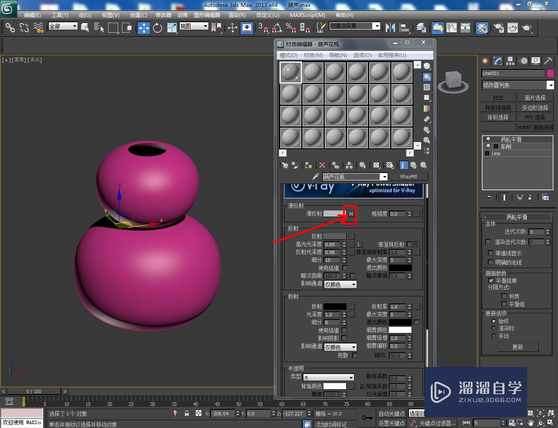
Task: Toggle 菲涅耳反射 checkbox
Action: [x=409, y=245]
